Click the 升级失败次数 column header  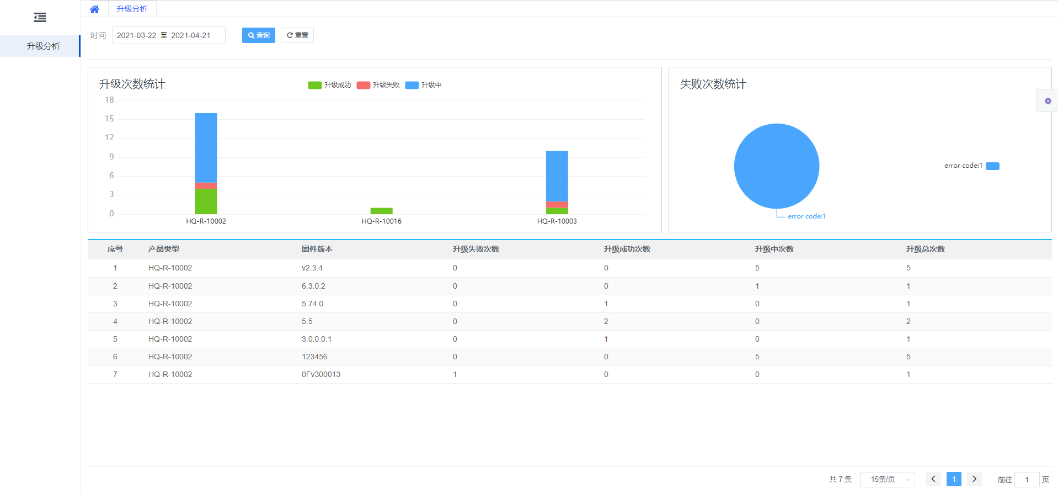475,249
